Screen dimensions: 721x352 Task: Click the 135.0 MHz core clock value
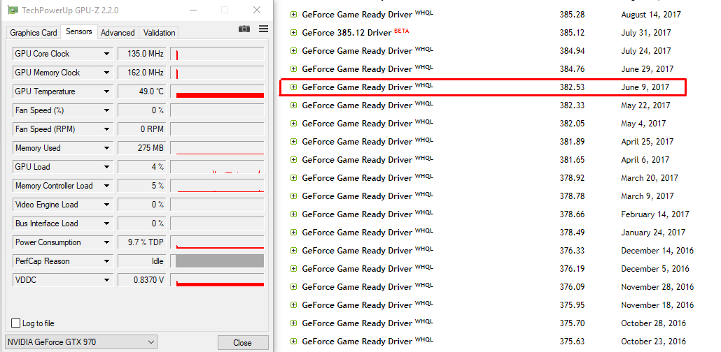[x=141, y=54]
